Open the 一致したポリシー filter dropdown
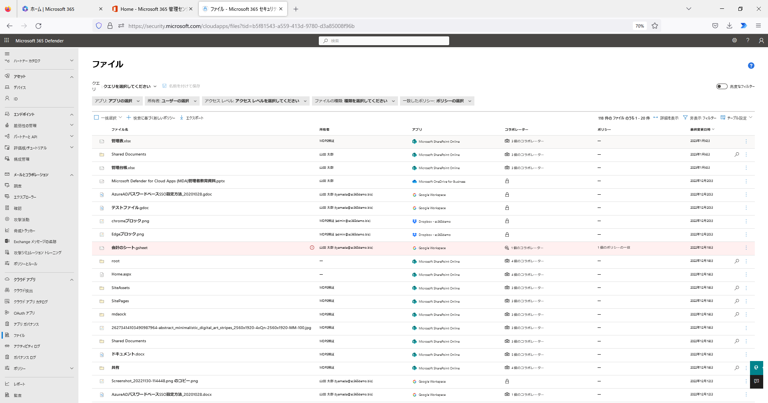This screenshot has width=768, height=403. pos(437,101)
